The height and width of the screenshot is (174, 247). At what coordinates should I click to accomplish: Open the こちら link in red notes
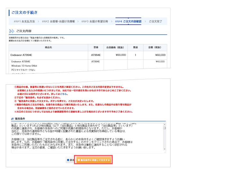pyautogui.click(x=63, y=94)
